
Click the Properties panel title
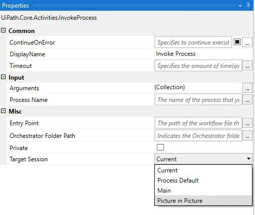(16, 6)
